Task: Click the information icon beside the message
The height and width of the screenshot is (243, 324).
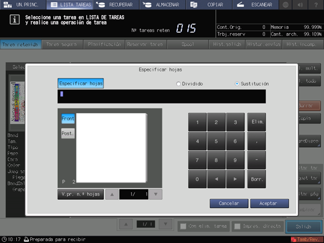Action: [14, 19]
